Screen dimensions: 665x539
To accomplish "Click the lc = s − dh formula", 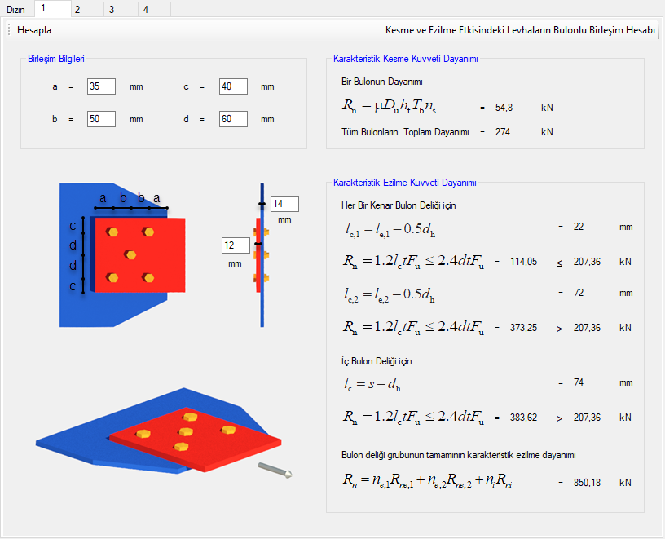I will pos(372,385).
